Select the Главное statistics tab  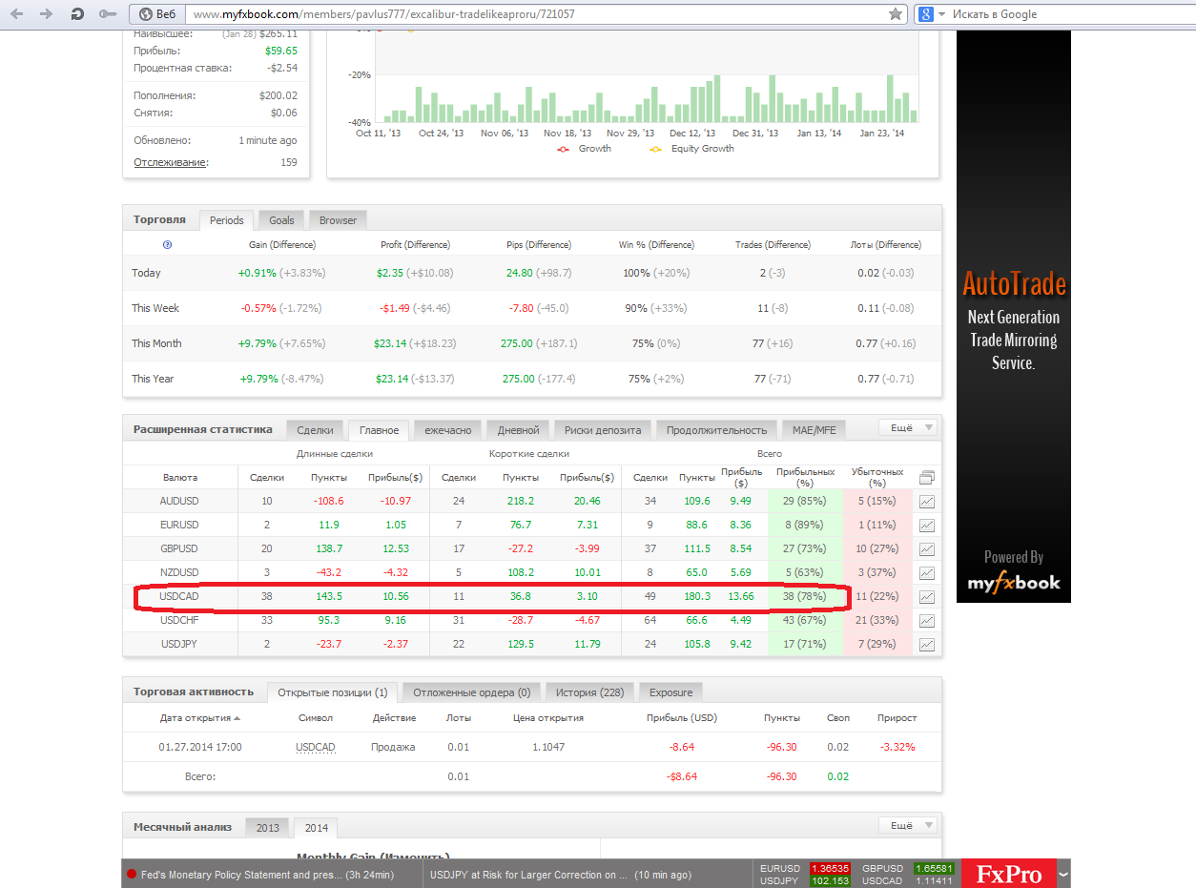tap(379, 430)
